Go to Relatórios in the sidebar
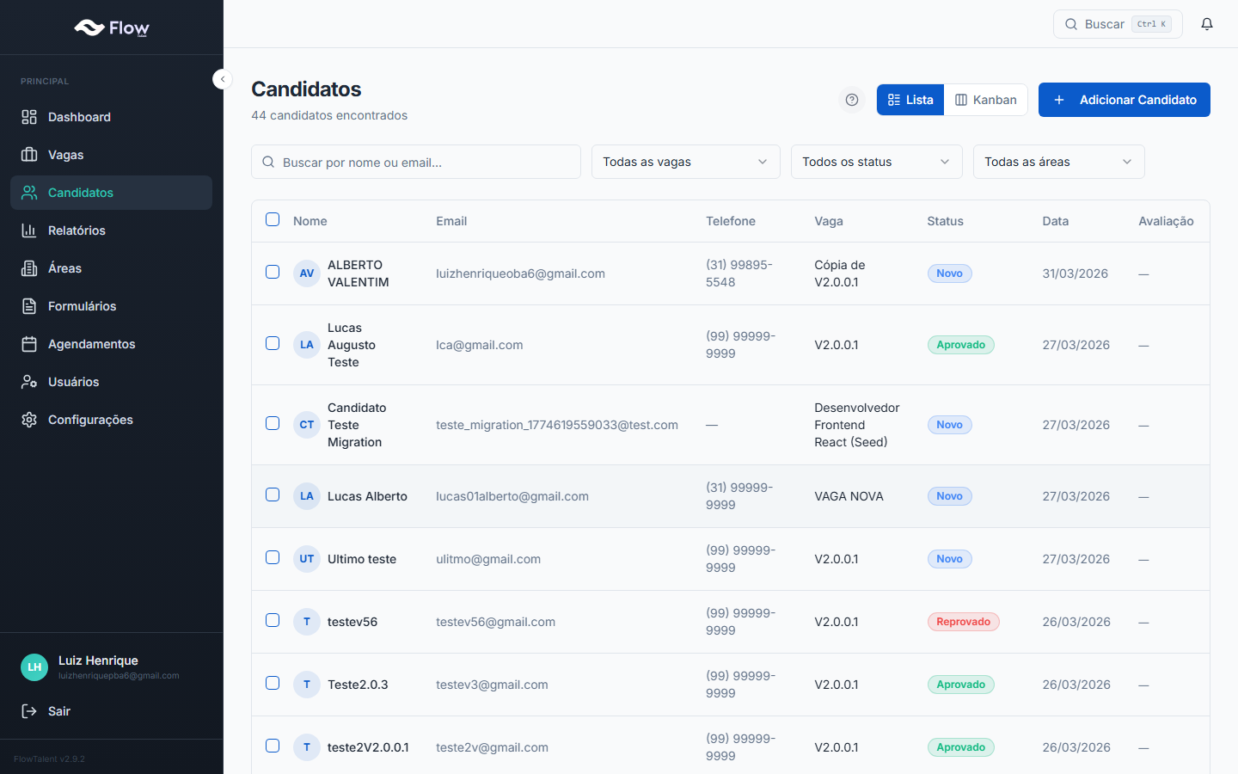This screenshot has height=774, width=1238. tap(77, 230)
